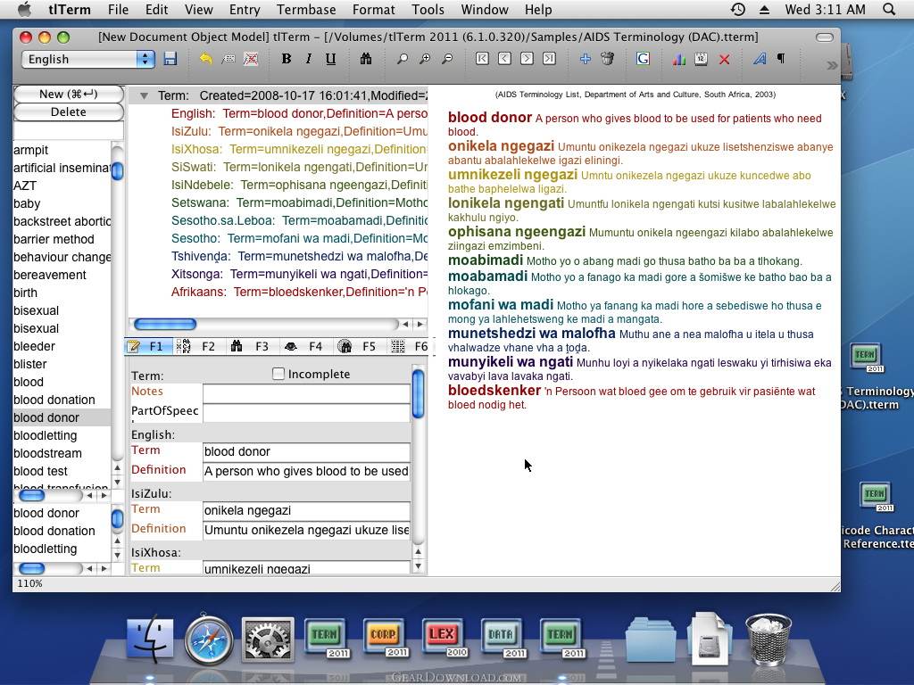The width and height of the screenshot is (914, 685).
Task: Click the plain magnifier zoom icon
Action: [x=403, y=59]
